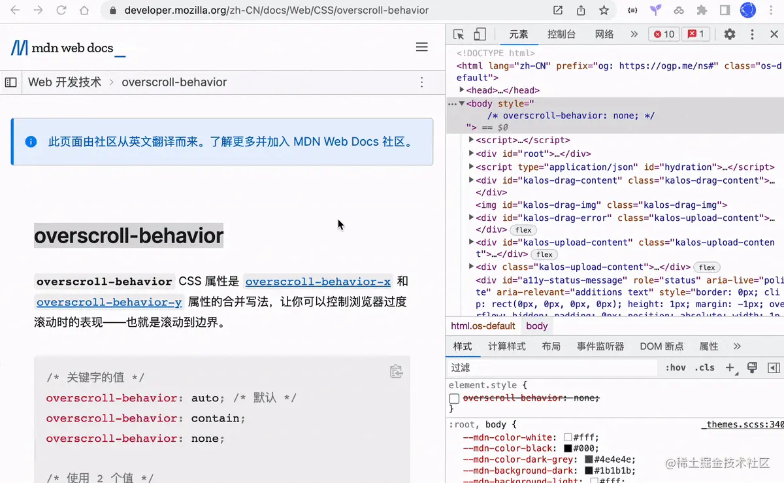Open the 计算样式 tab
Image resolution: width=784 pixels, height=483 pixels.
coord(507,346)
